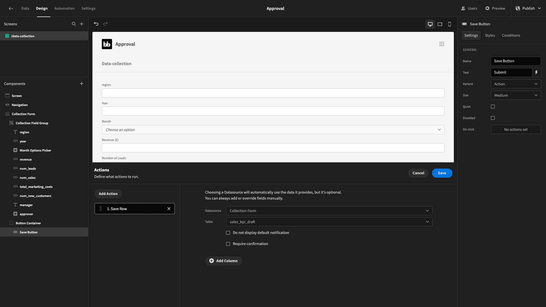Open bindings lightning icon for Text
This screenshot has height=307, width=546.
(536, 72)
